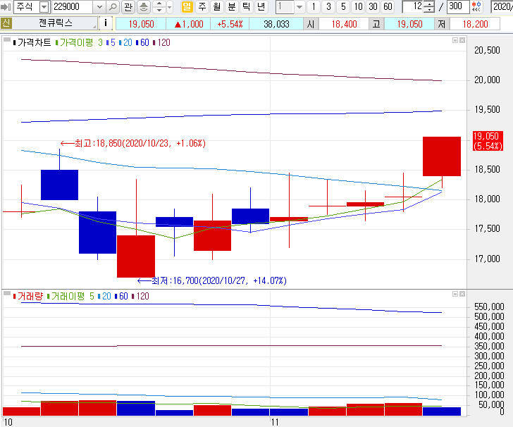Click the 최저:16,700 low annotation

tap(212, 280)
